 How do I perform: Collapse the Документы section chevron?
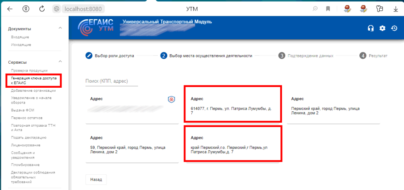point(60,28)
